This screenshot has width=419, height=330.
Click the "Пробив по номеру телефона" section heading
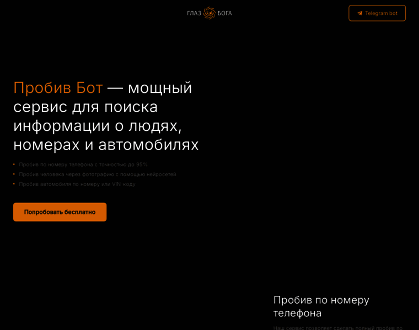pos(321,306)
